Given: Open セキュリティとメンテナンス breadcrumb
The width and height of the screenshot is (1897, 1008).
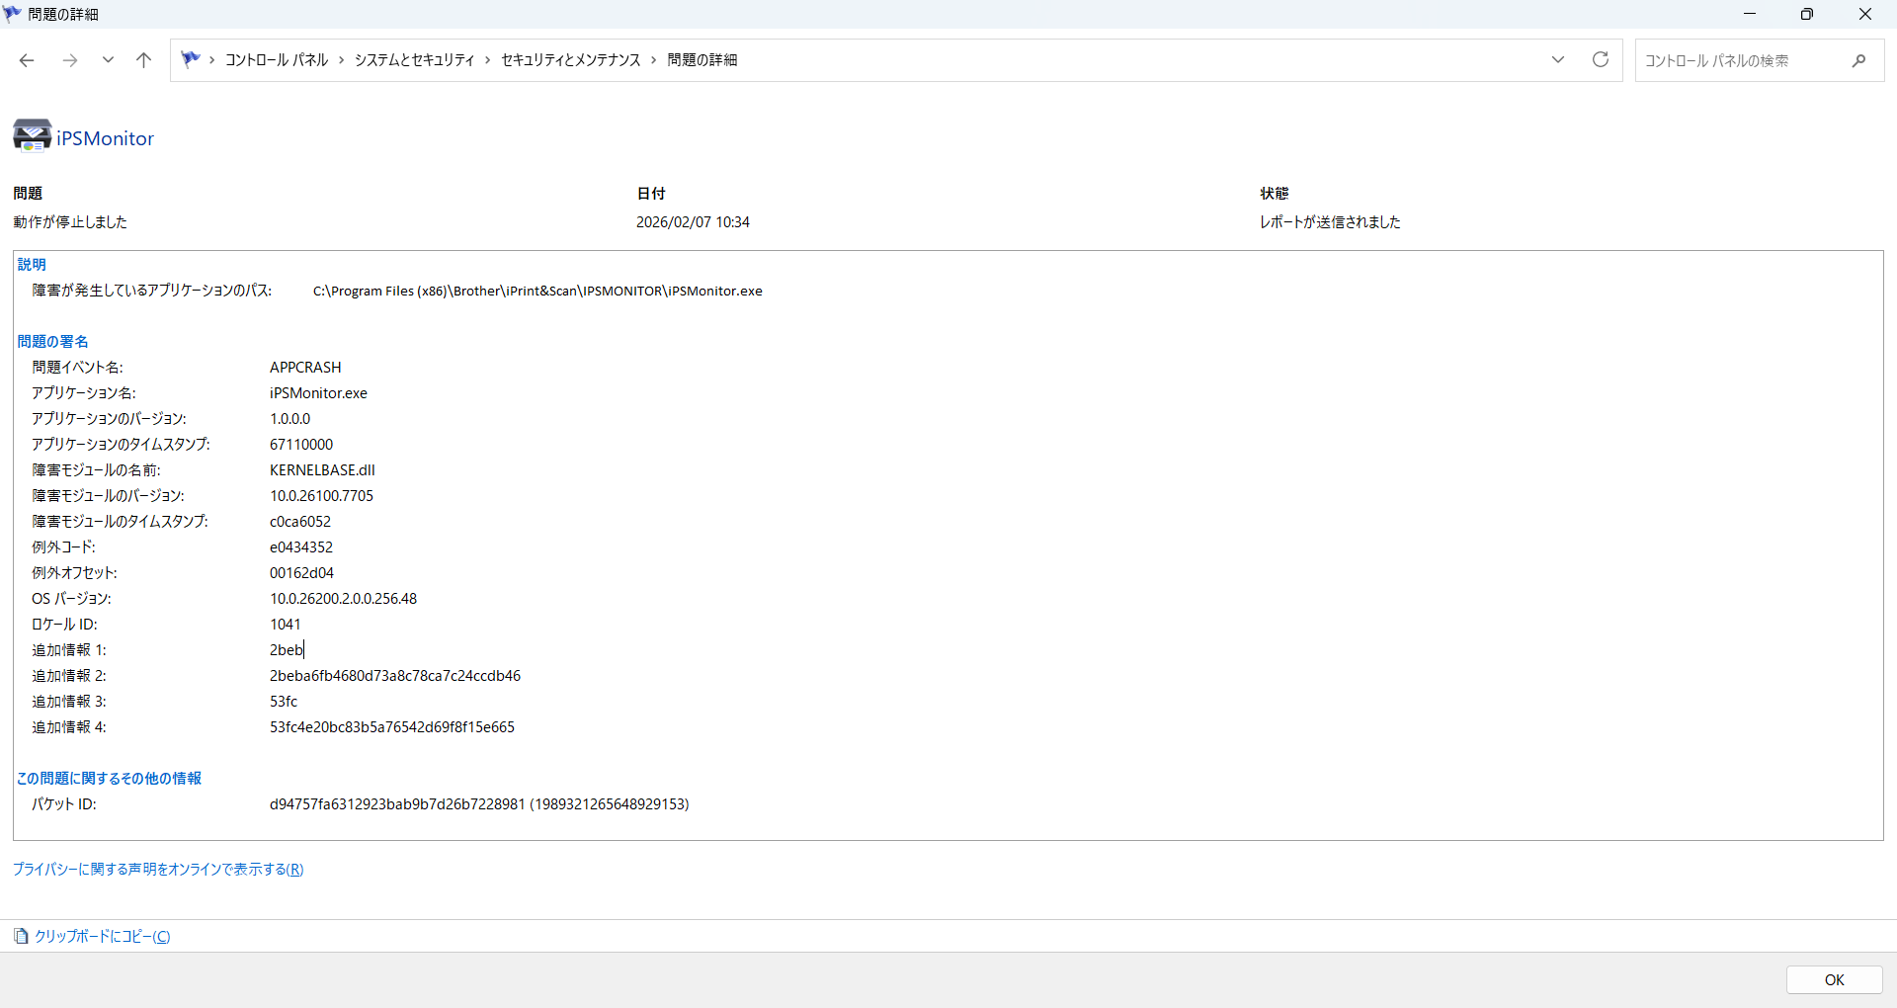Looking at the screenshot, I should [571, 60].
